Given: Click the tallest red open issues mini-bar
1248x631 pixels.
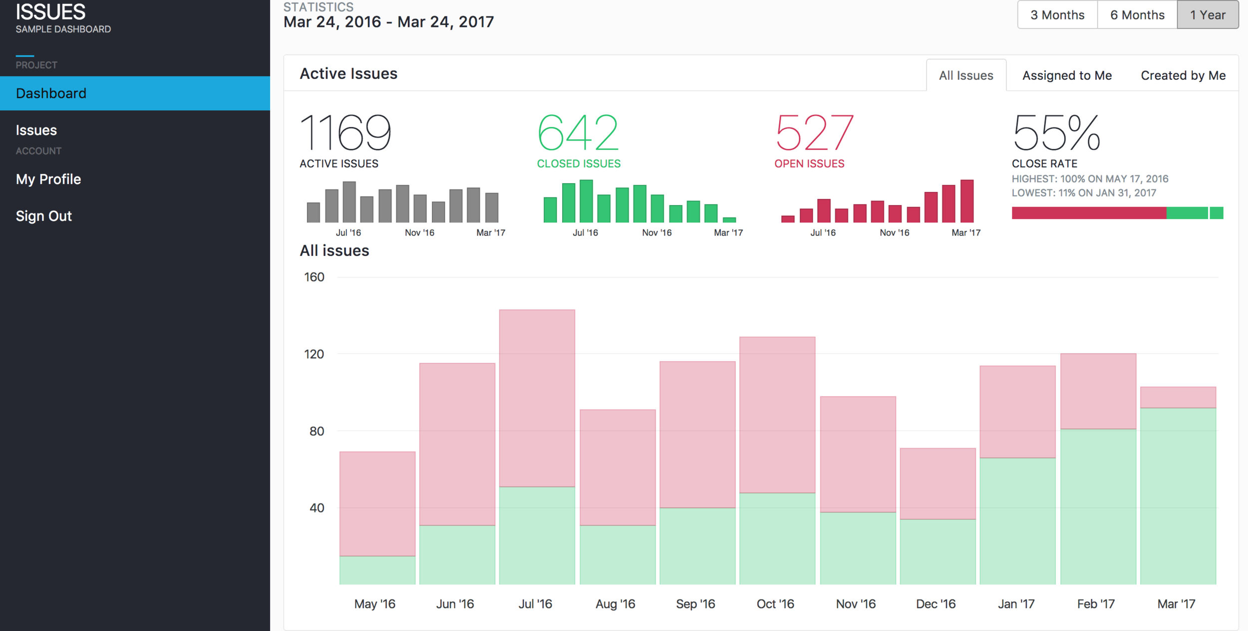Looking at the screenshot, I should (966, 201).
